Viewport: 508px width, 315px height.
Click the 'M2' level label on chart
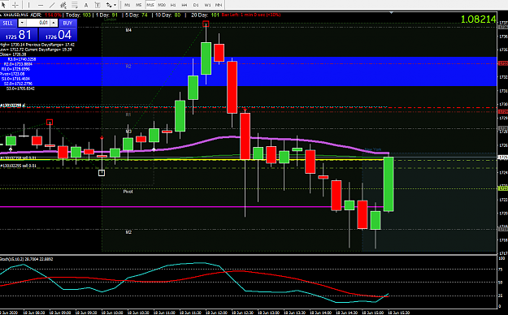pos(128,232)
